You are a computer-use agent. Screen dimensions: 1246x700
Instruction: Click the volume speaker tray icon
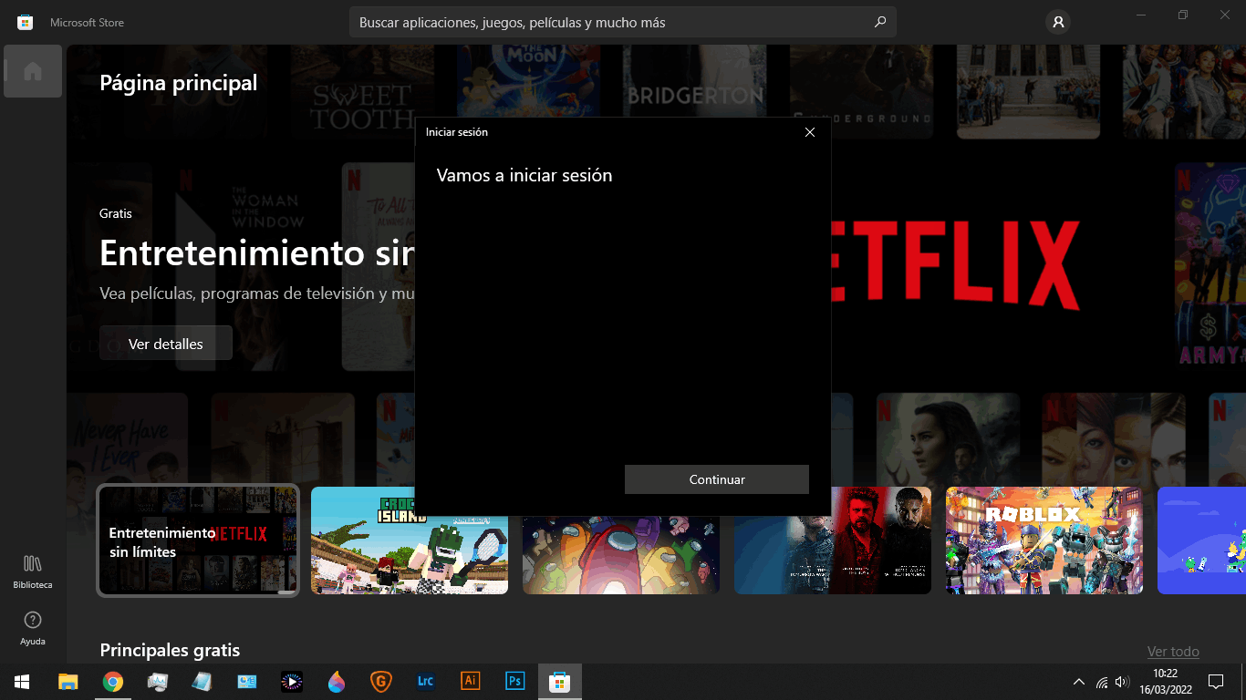[x=1122, y=681]
